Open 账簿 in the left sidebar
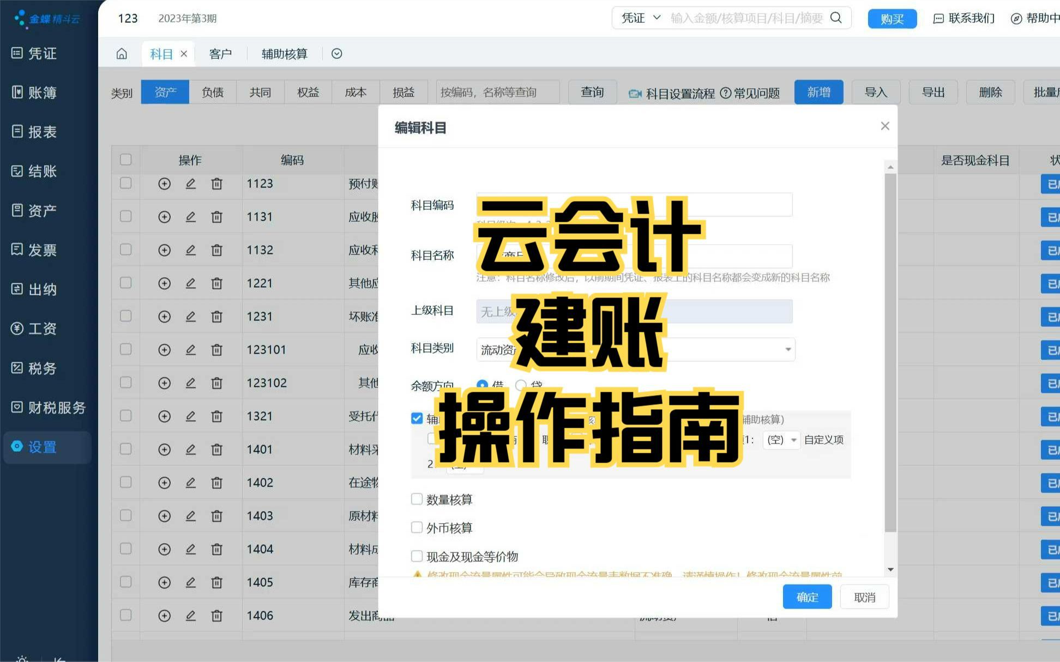Viewport: 1060px width, 662px height. click(34, 93)
